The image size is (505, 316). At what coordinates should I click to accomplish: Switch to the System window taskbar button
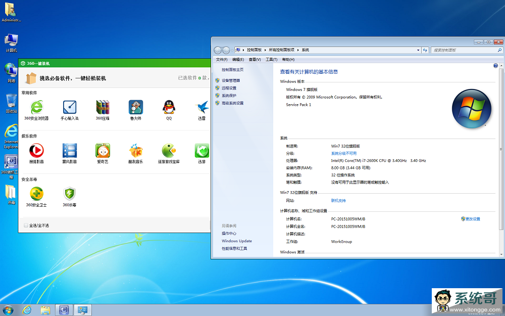pyautogui.click(x=83, y=310)
